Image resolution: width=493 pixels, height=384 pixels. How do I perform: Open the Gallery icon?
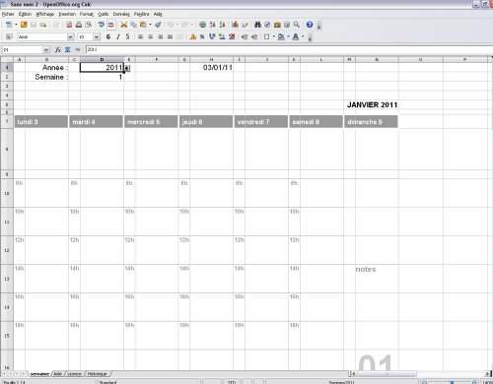277,25
